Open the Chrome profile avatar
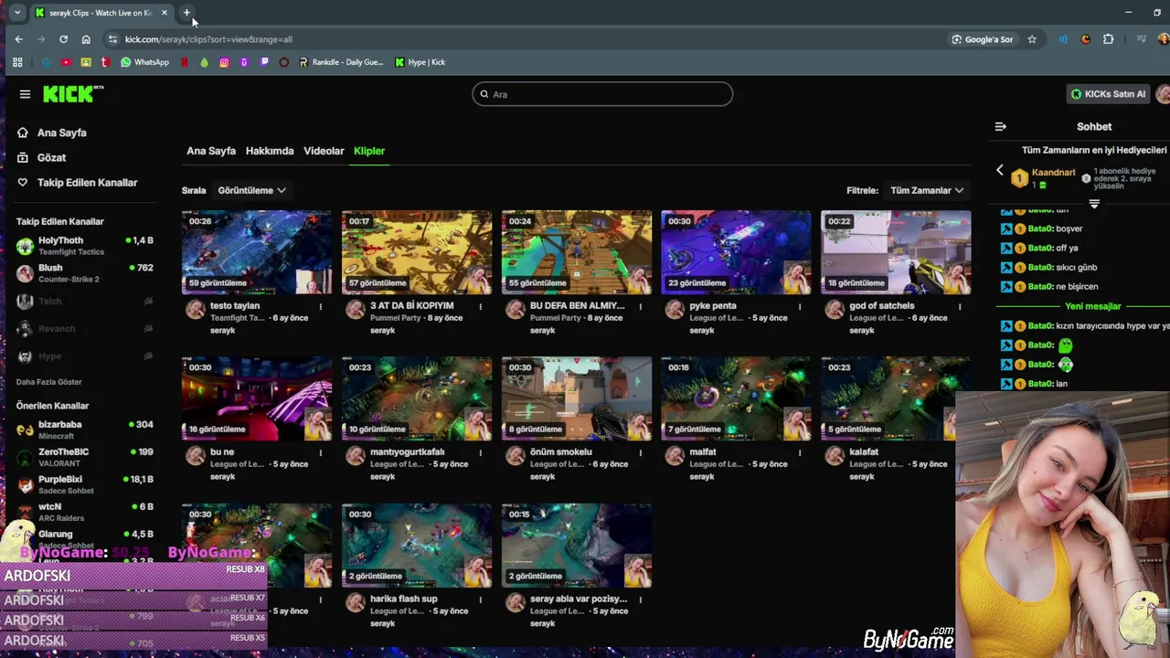This screenshot has height=658, width=1170. [1164, 39]
